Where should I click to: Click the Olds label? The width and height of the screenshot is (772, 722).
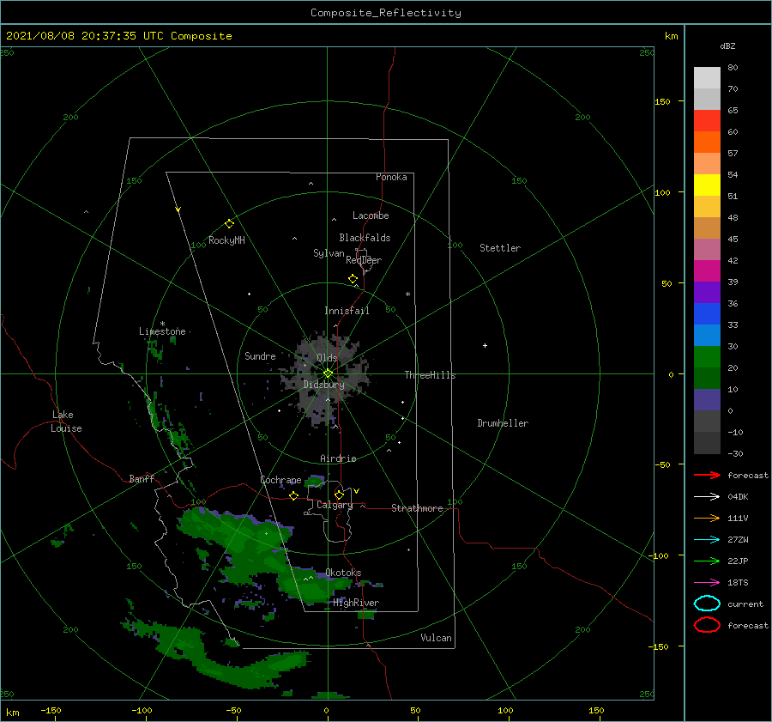pos(327,358)
